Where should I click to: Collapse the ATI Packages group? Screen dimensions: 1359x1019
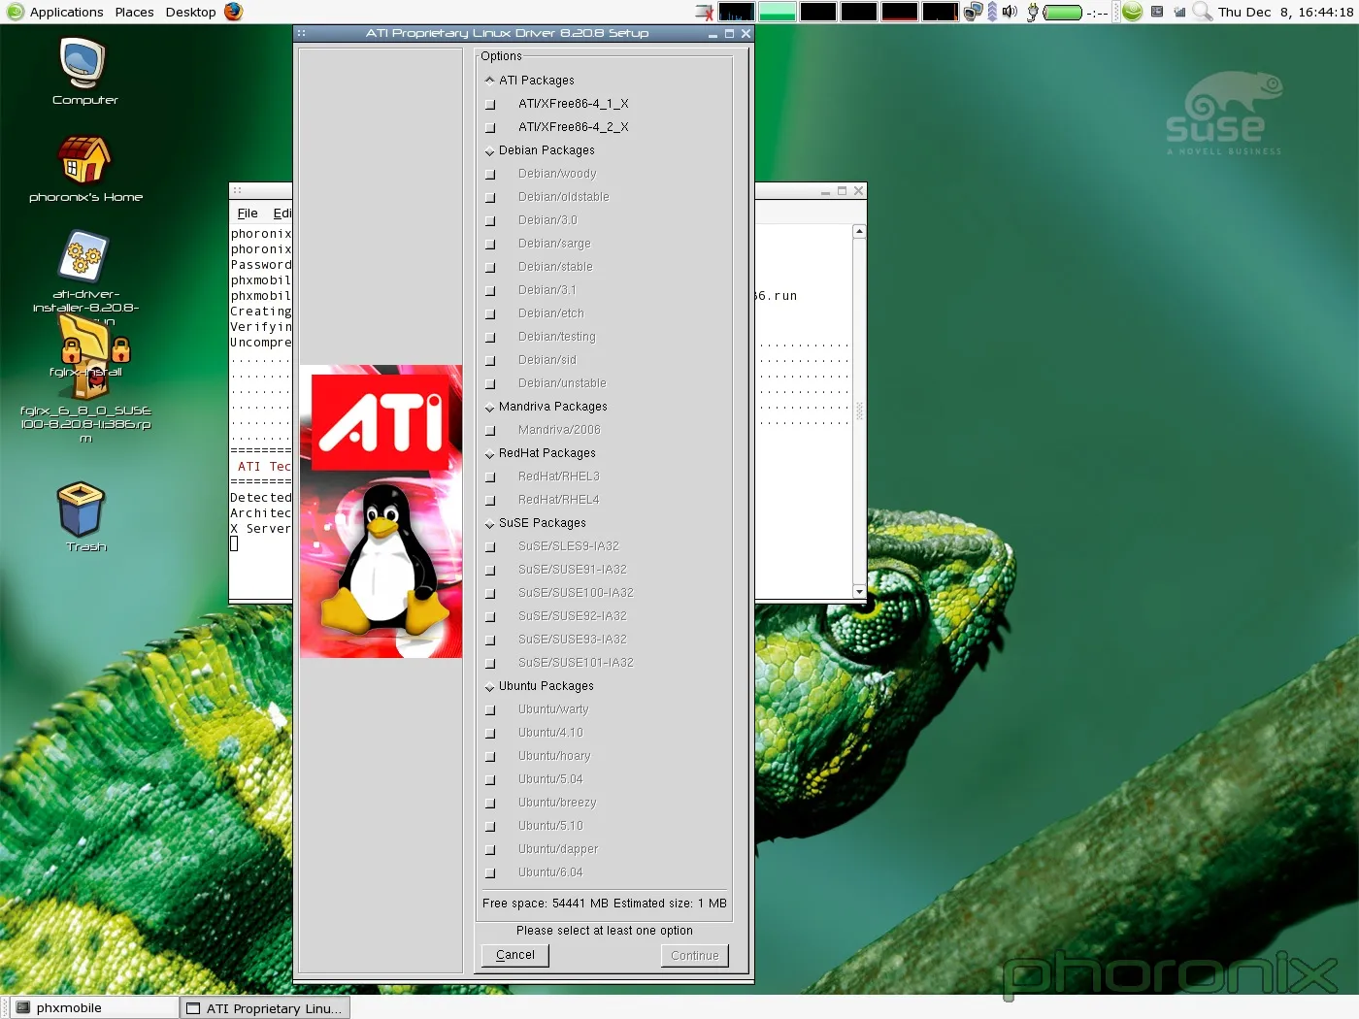point(490,81)
